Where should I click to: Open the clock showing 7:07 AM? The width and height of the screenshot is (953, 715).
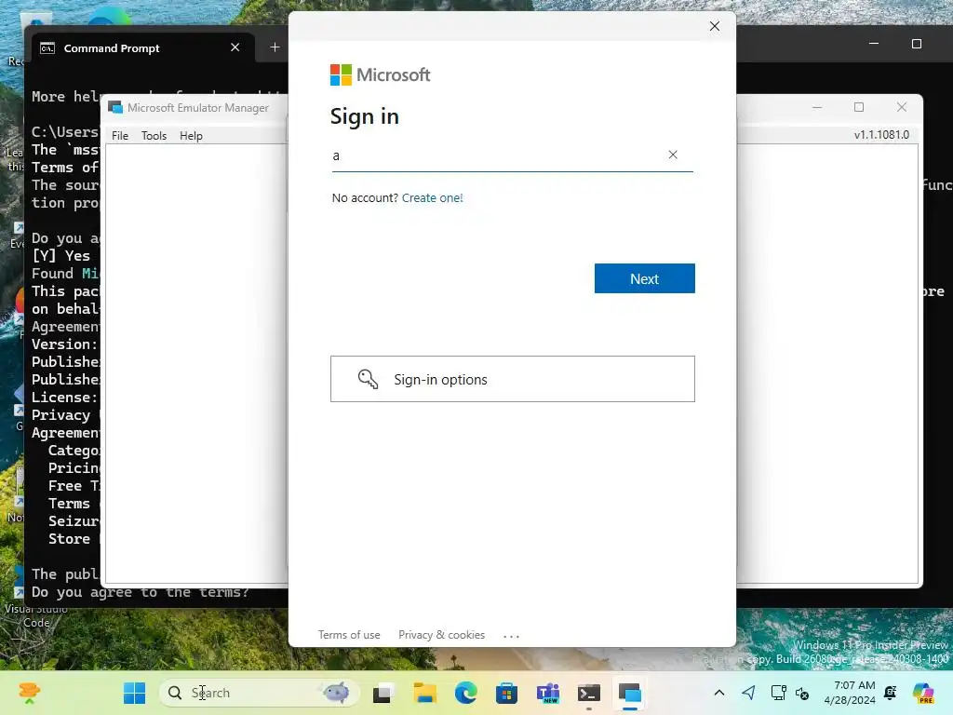tap(850, 693)
